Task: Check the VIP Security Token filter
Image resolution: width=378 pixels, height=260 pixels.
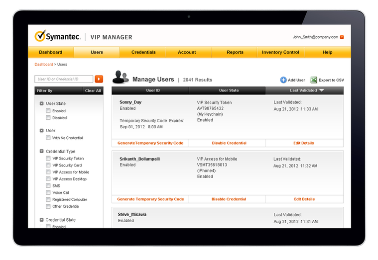Action: coord(48,158)
